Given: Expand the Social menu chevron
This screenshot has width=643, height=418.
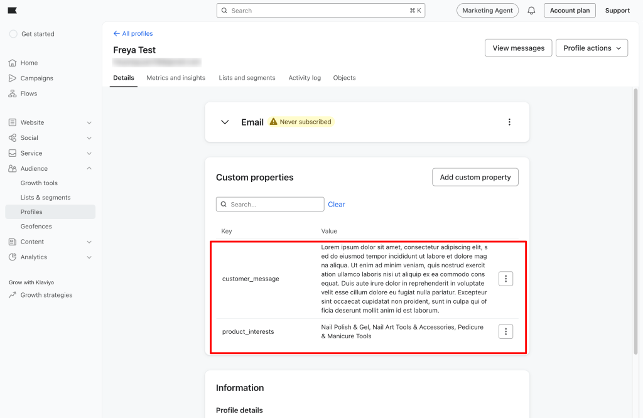Looking at the screenshot, I should [89, 138].
